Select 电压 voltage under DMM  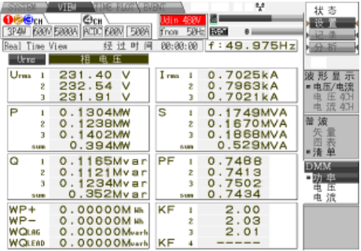(324, 188)
